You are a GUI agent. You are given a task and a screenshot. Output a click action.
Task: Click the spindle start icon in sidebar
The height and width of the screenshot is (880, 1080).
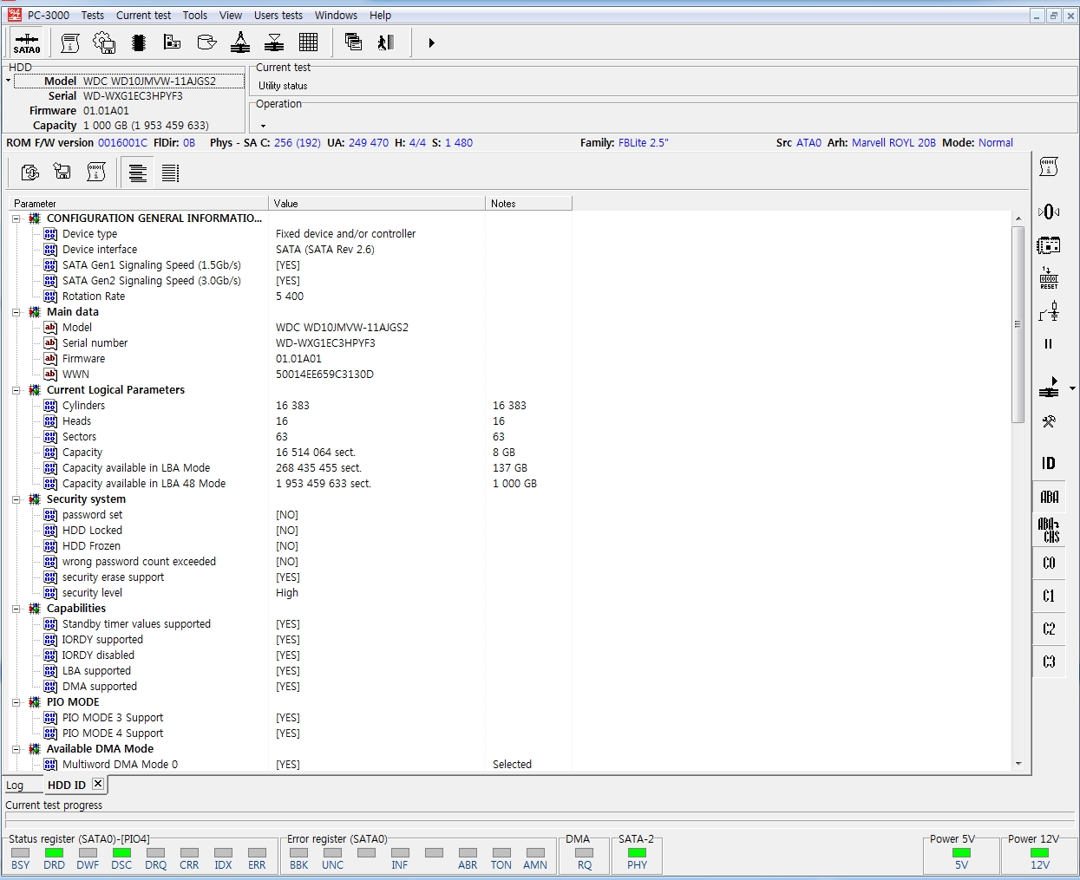(x=1049, y=388)
